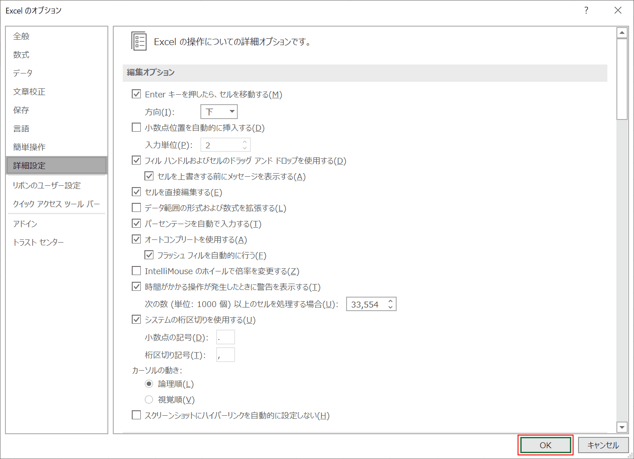Toggle Enter キーを押したら、セルを移動する checkbox
The width and height of the screenshot is (634, 459).
tap(136, 94)
